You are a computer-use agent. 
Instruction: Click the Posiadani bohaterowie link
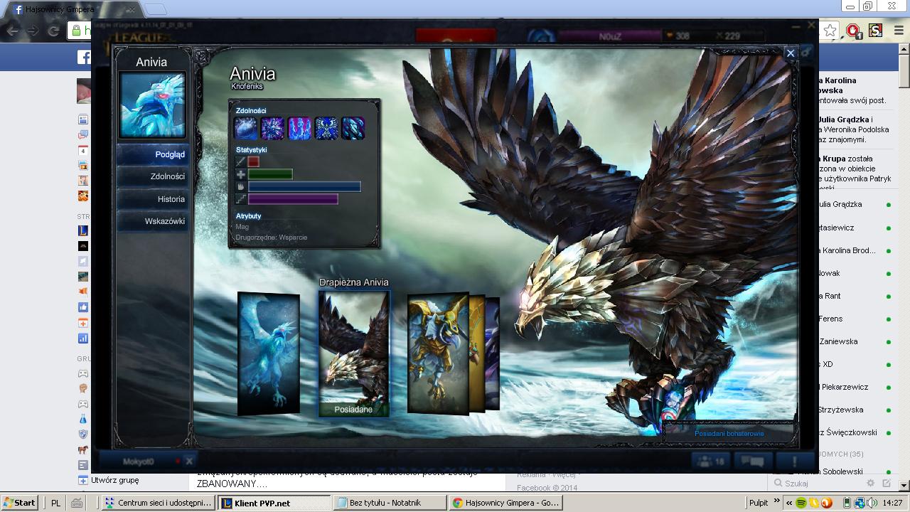pyautogui.click(x=729, y=434)
